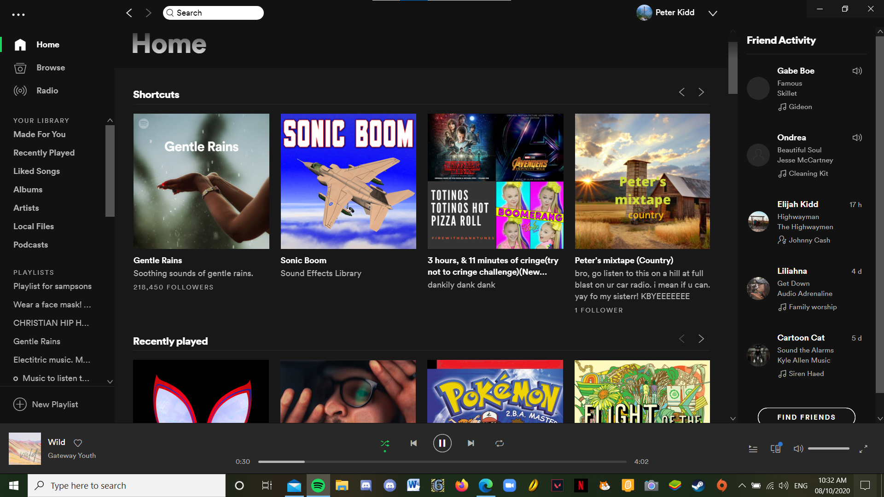The image size is (884, 497).
Task: Show next Shortcuts with right arrow
Action: tap(701, 92)
